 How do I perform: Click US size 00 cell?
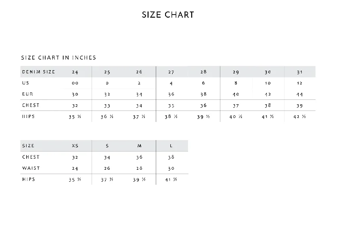75,83
